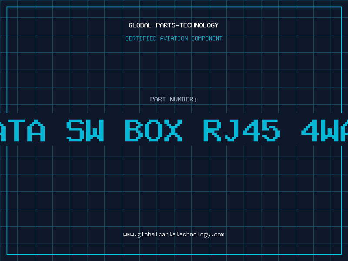The image size is (348, 261).
Task: Click the CERTIFIED AVIATION COMPONENT subtitle
Action: point(174,38)
